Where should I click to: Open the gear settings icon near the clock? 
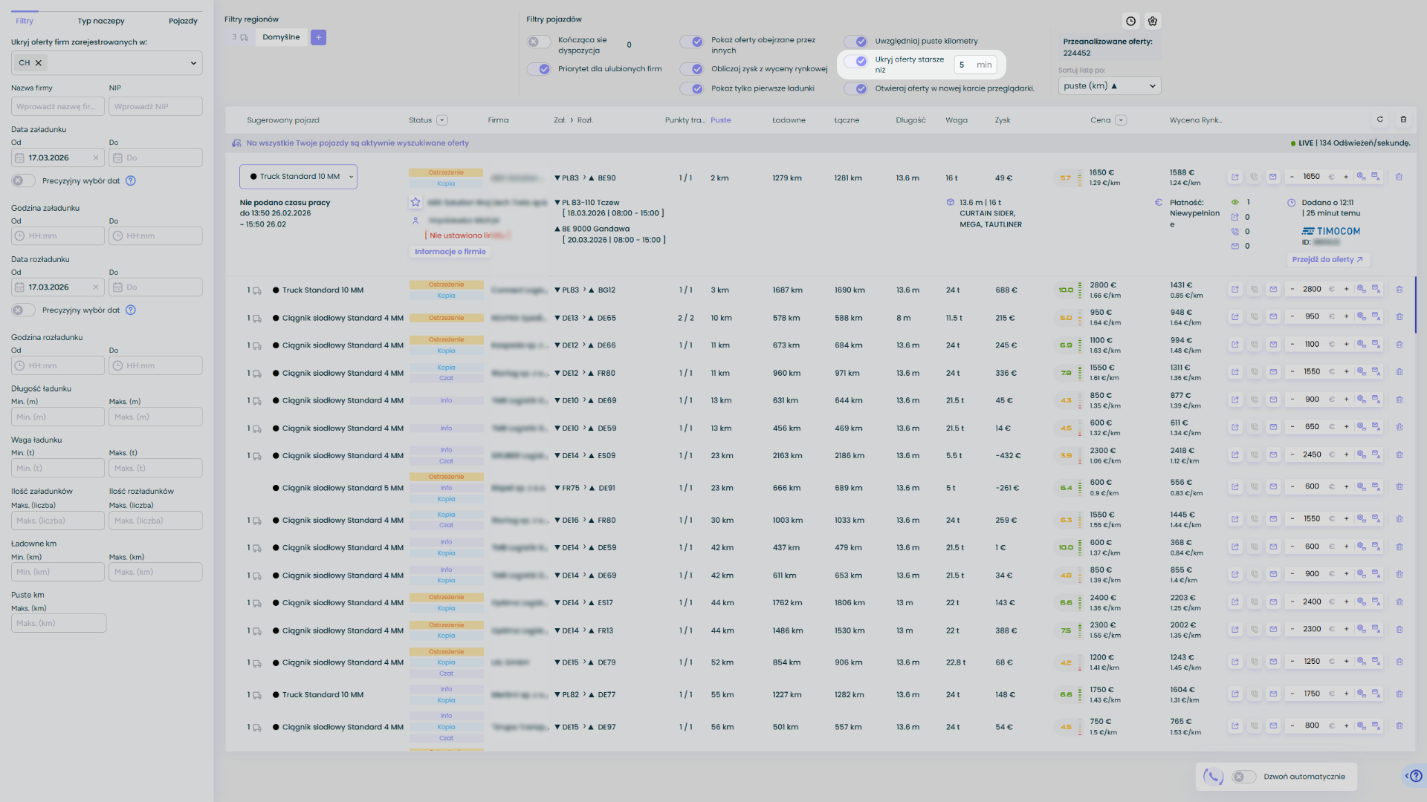click(1153, 22)
